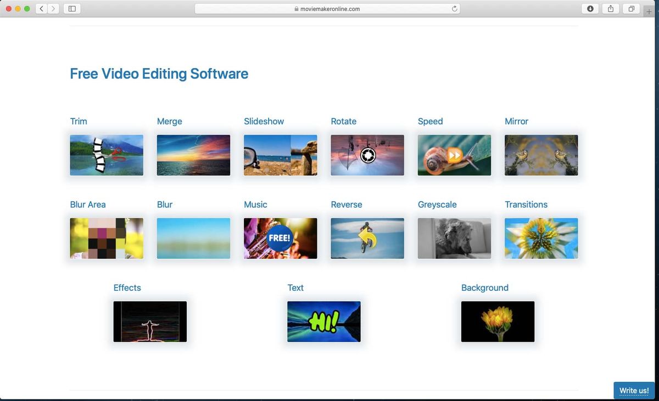Viewport: 659px width, 401px height.
Task: Open the Background feature thumbnail
Action: [498, 321]
